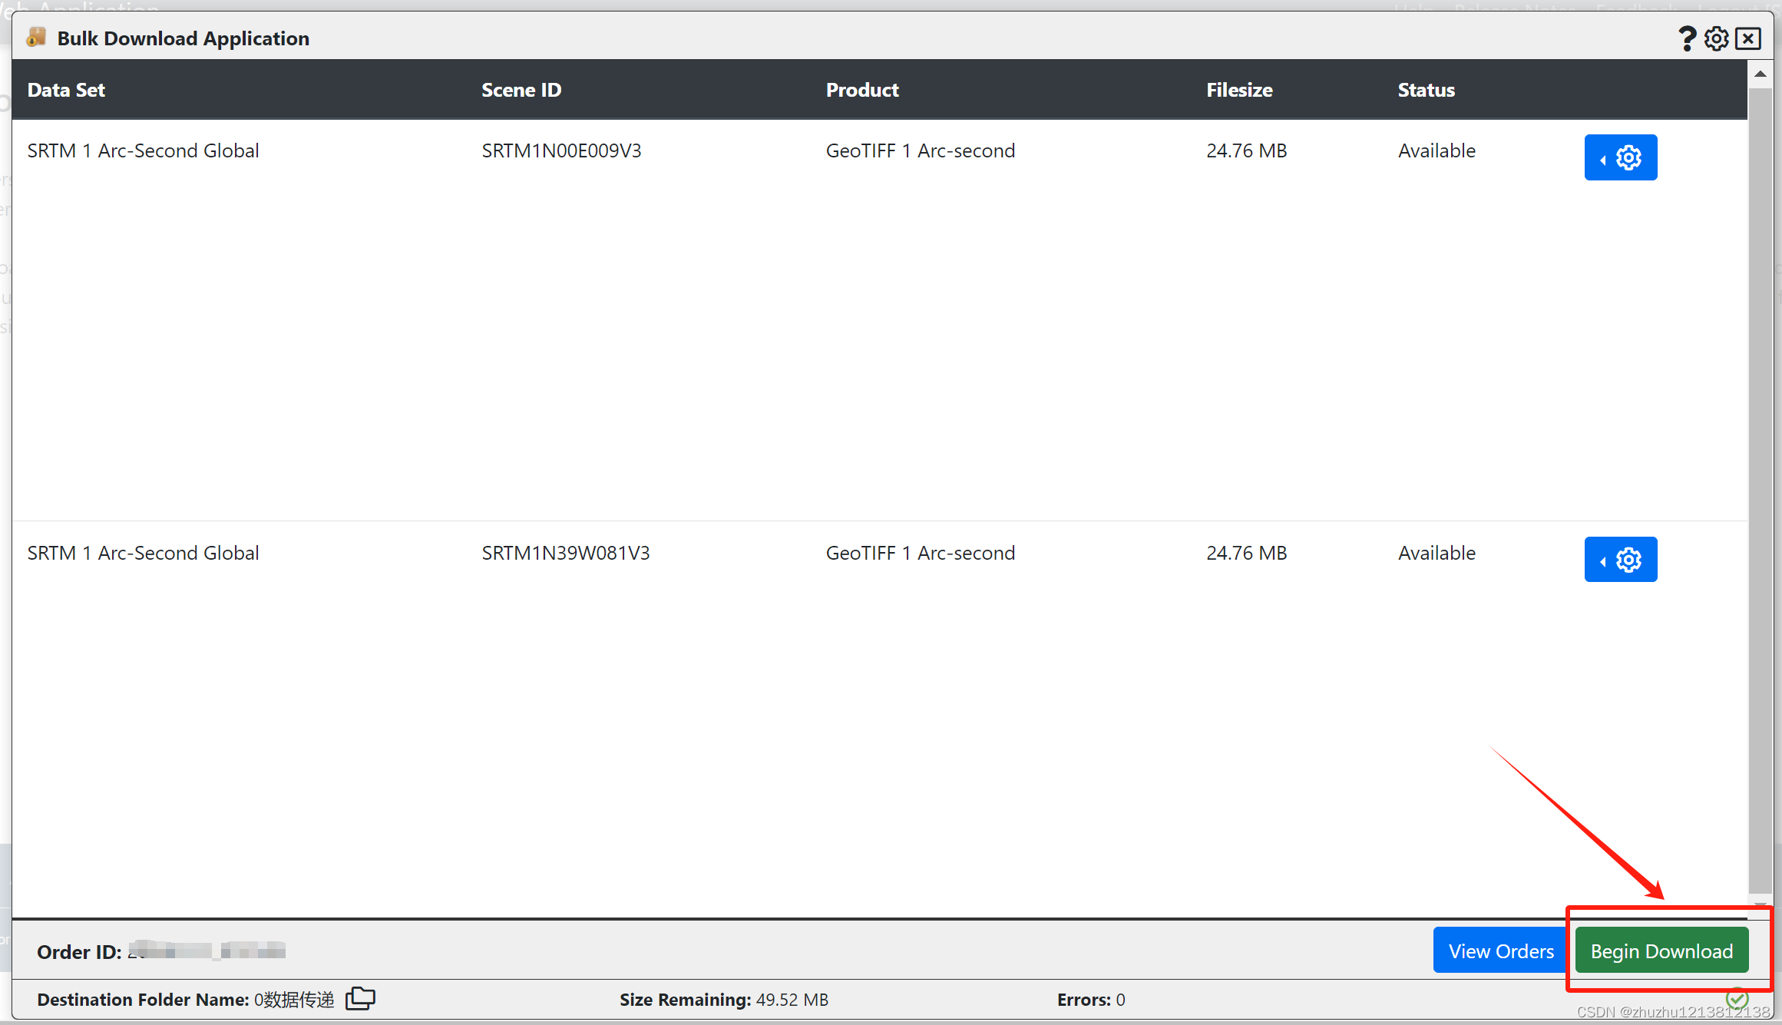Click the scroll down arrow
This screenshot has height=1025, width=1782.
tap(1760, 904)
